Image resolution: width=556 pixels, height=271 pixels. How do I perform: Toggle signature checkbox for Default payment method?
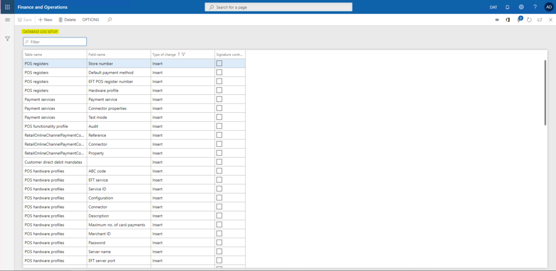click(x=219, y=72)
